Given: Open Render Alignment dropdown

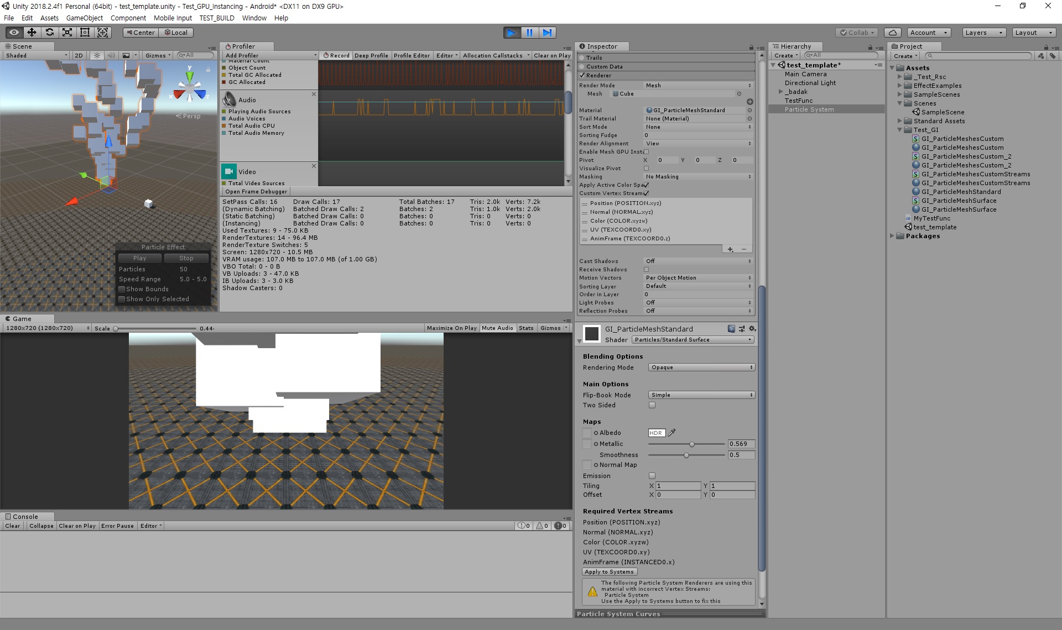Looking at the screenshot, I should point(699,144).
